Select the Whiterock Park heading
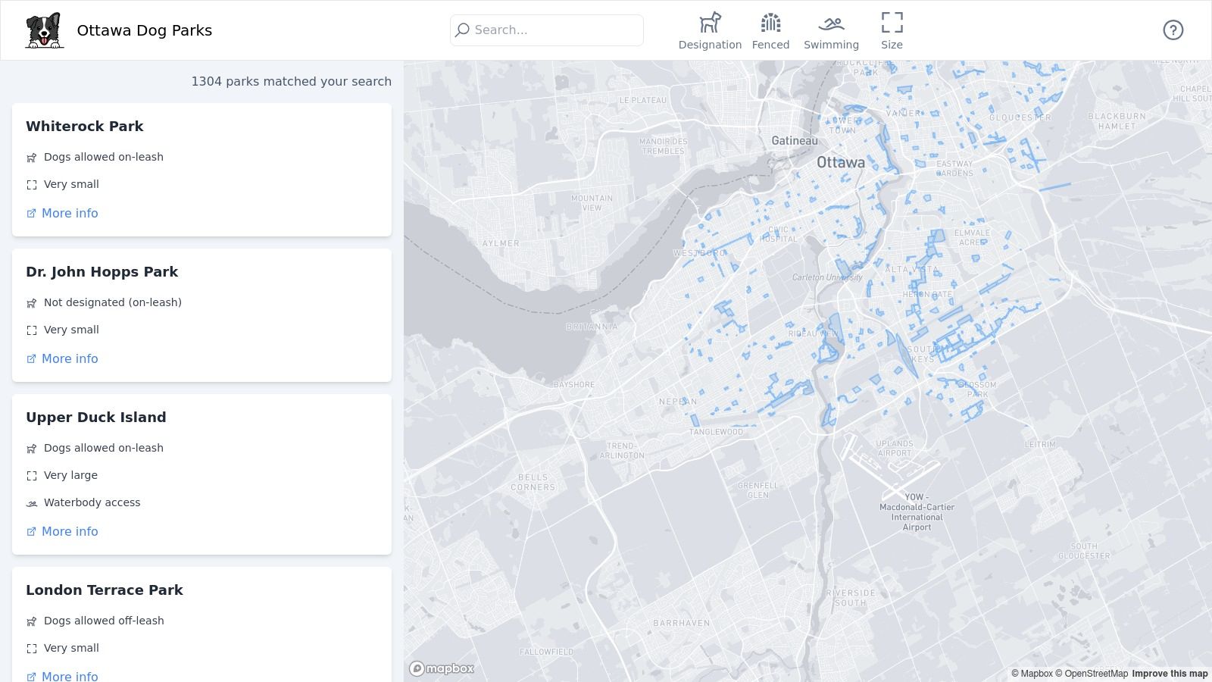The image size is (1212, 682). (85, 127)
